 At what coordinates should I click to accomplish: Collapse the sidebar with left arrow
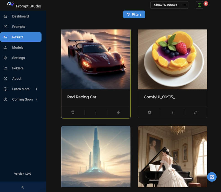23,187
